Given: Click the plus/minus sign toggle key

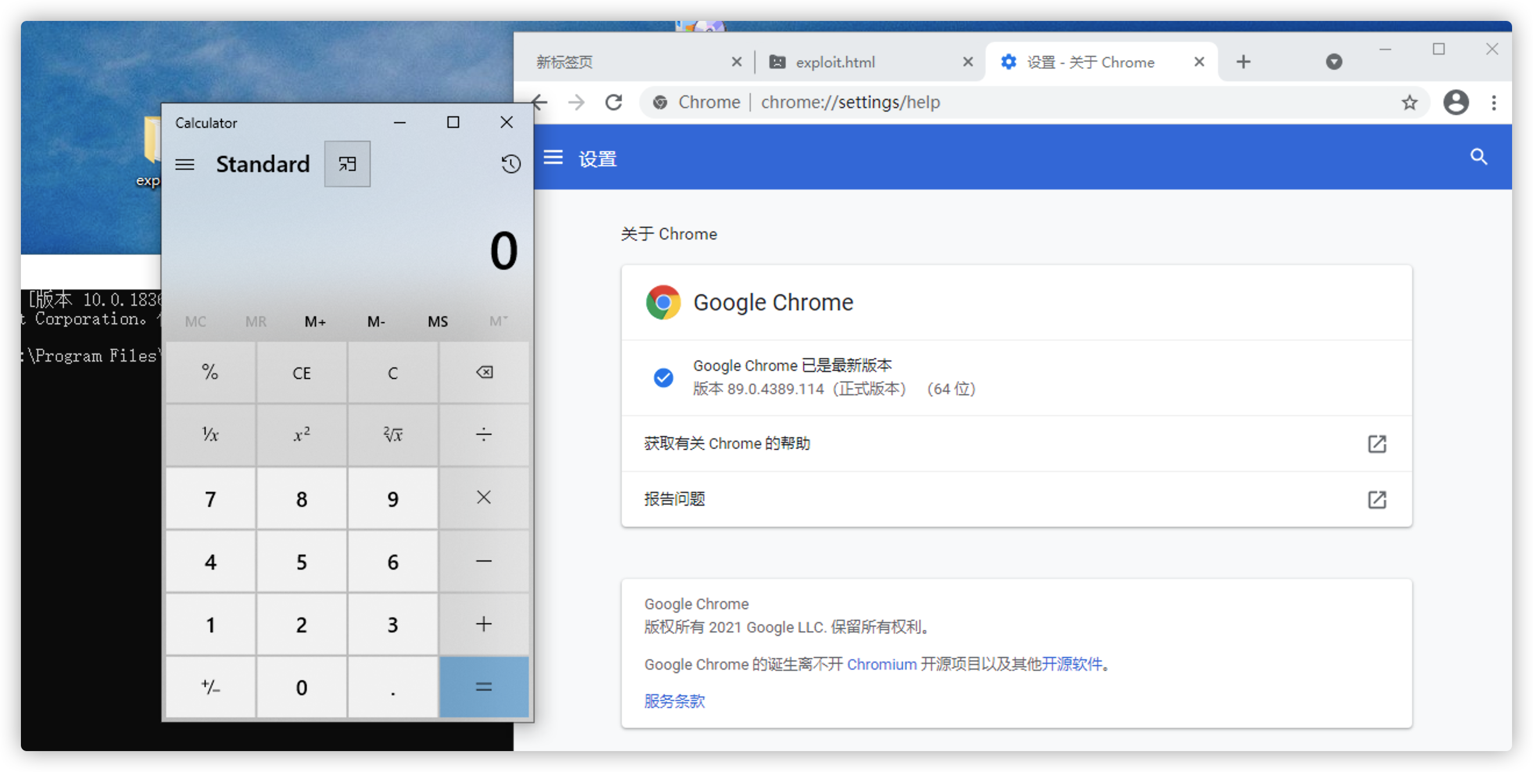Looking at the screenshot, I should (x=210, y=687).
